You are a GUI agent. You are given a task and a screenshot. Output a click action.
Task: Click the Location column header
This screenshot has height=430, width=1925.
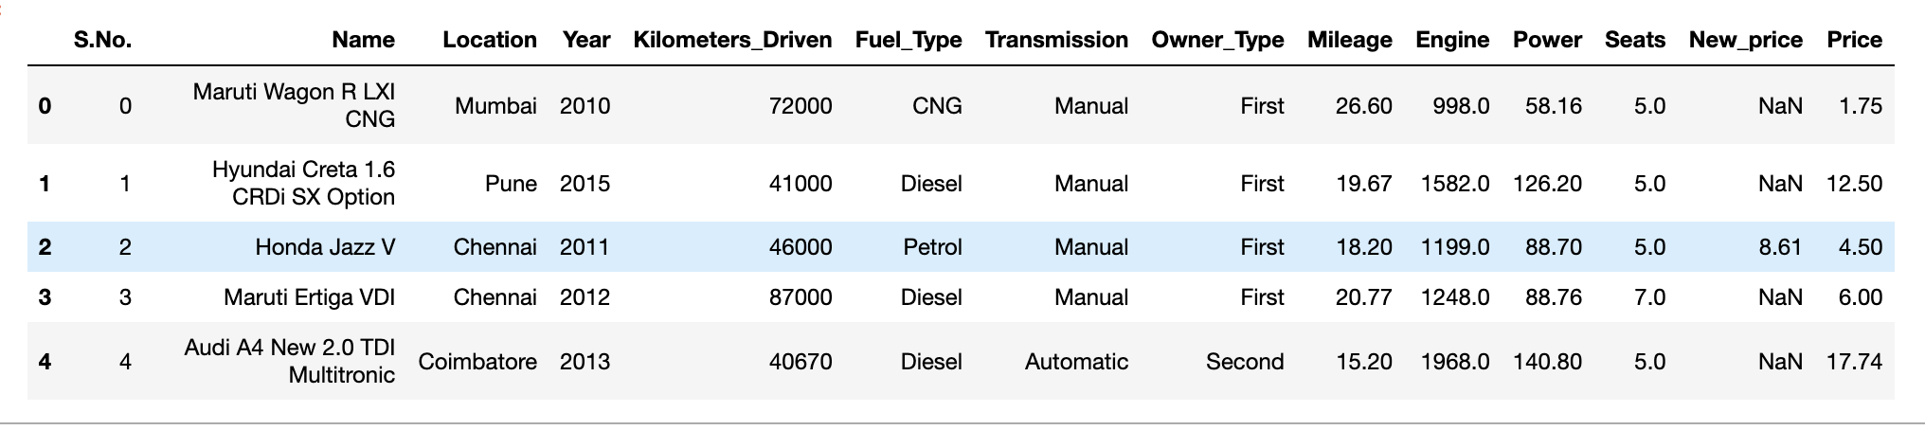click(x=489, y=40)
